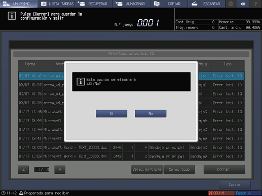This screenshot has height=196, width=262.
Task: Click the Resultado detectado IQ title bar
Action: click(131, 54)
